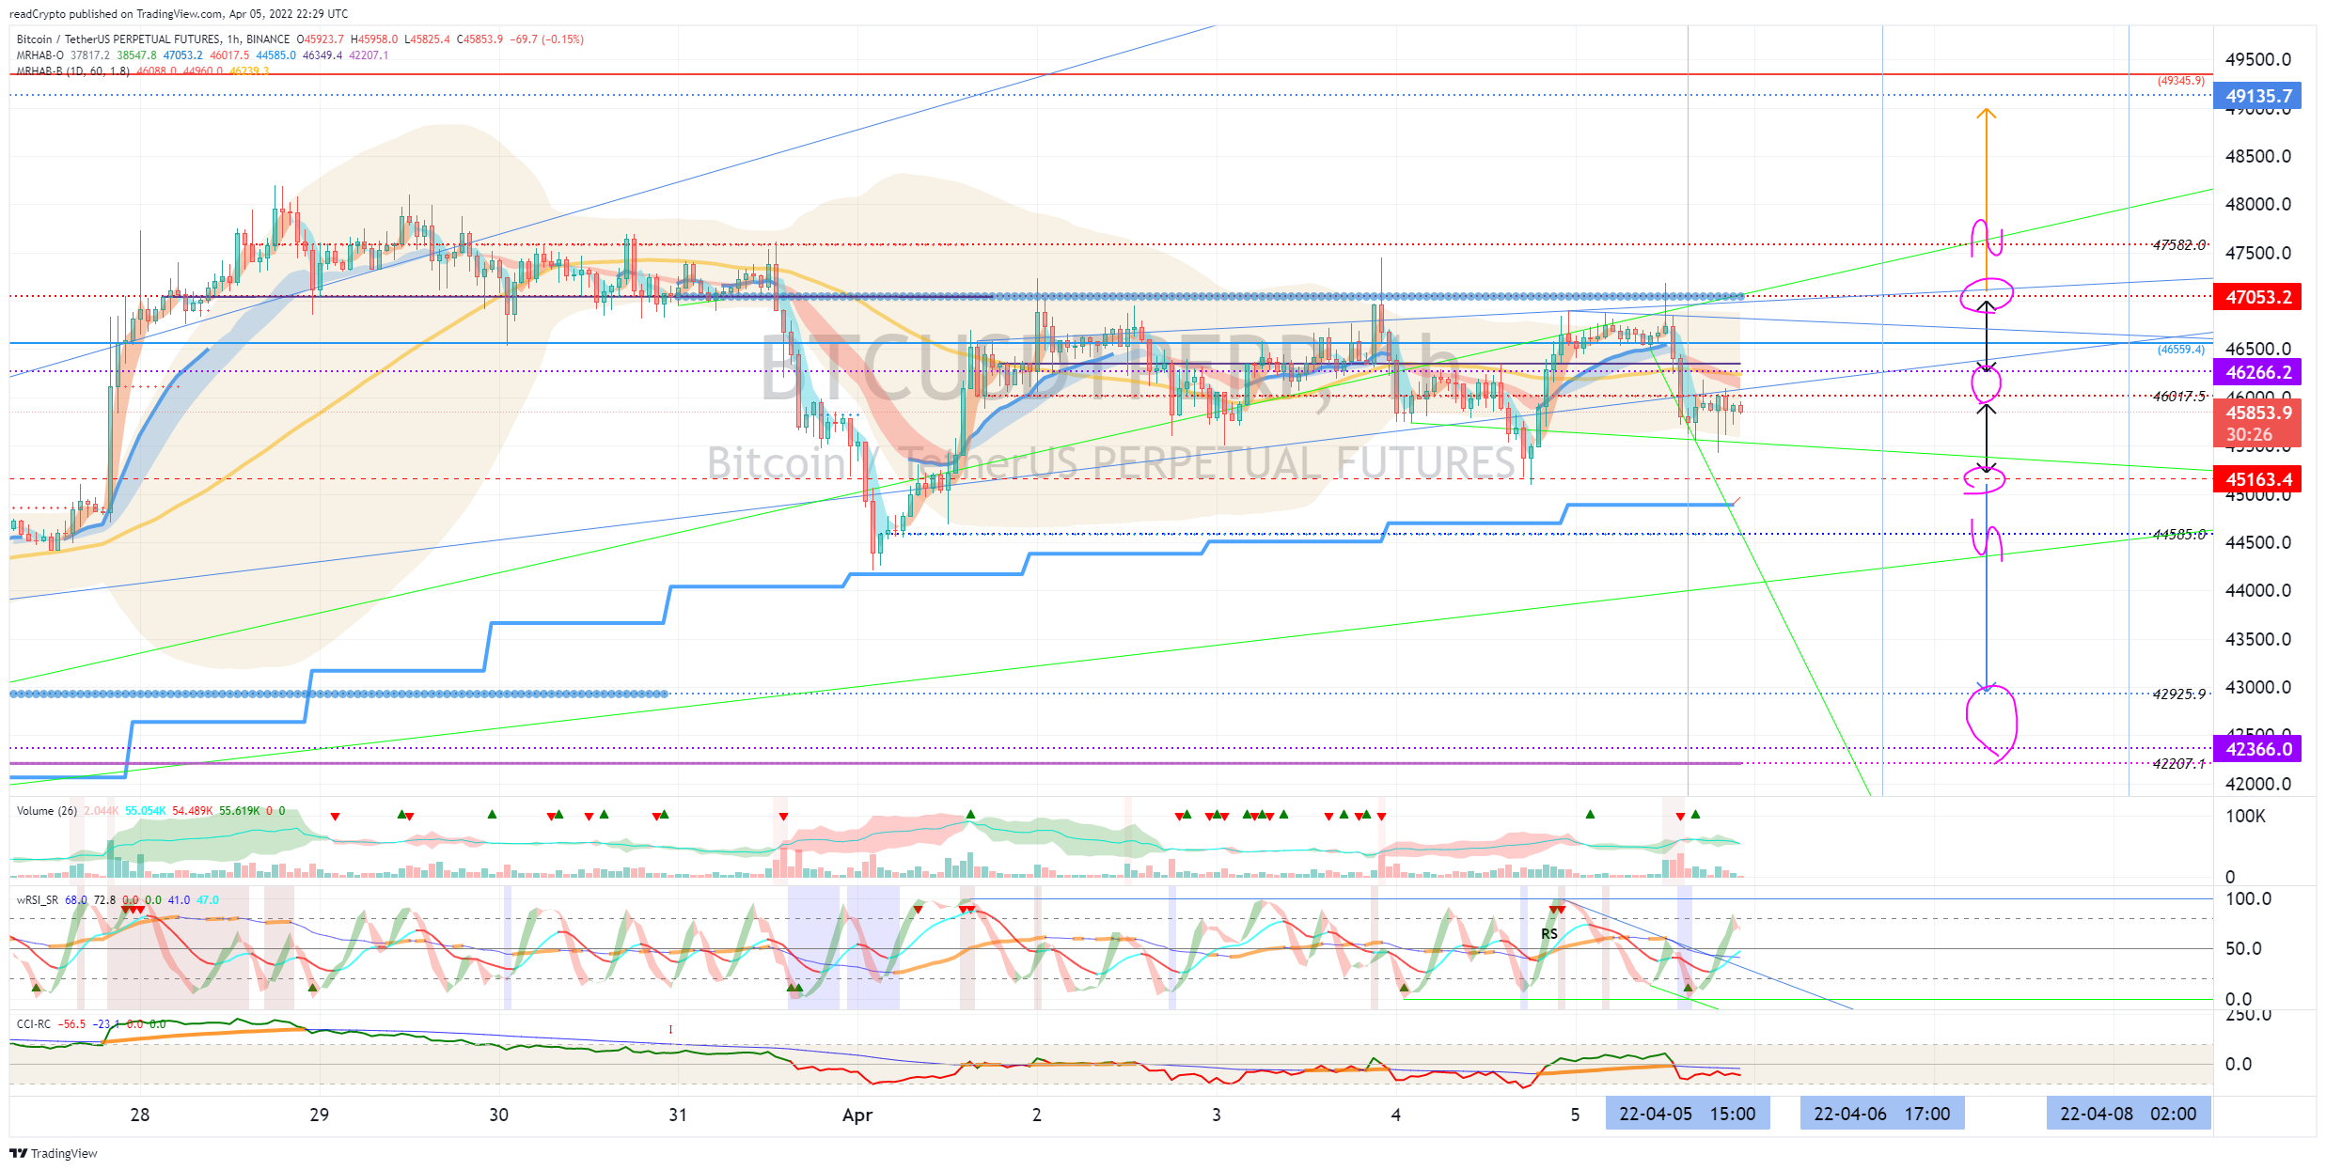Select the MRHAB-O indicator legend
This screenshot has height=1170, width=2326.
[40, 55]
